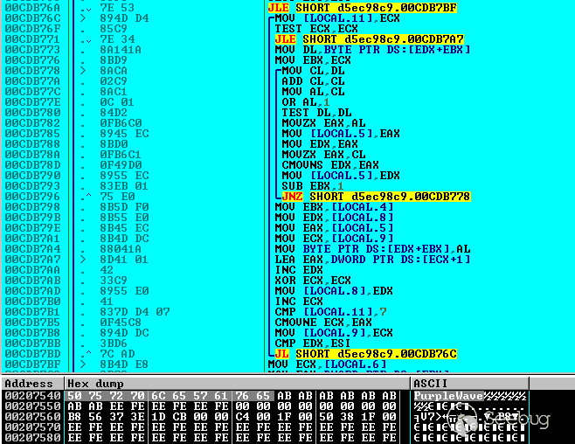Click hex bytes 0F45C8 in disassembly
Viewport: 575px width, 444px height.
coord(121,323)
